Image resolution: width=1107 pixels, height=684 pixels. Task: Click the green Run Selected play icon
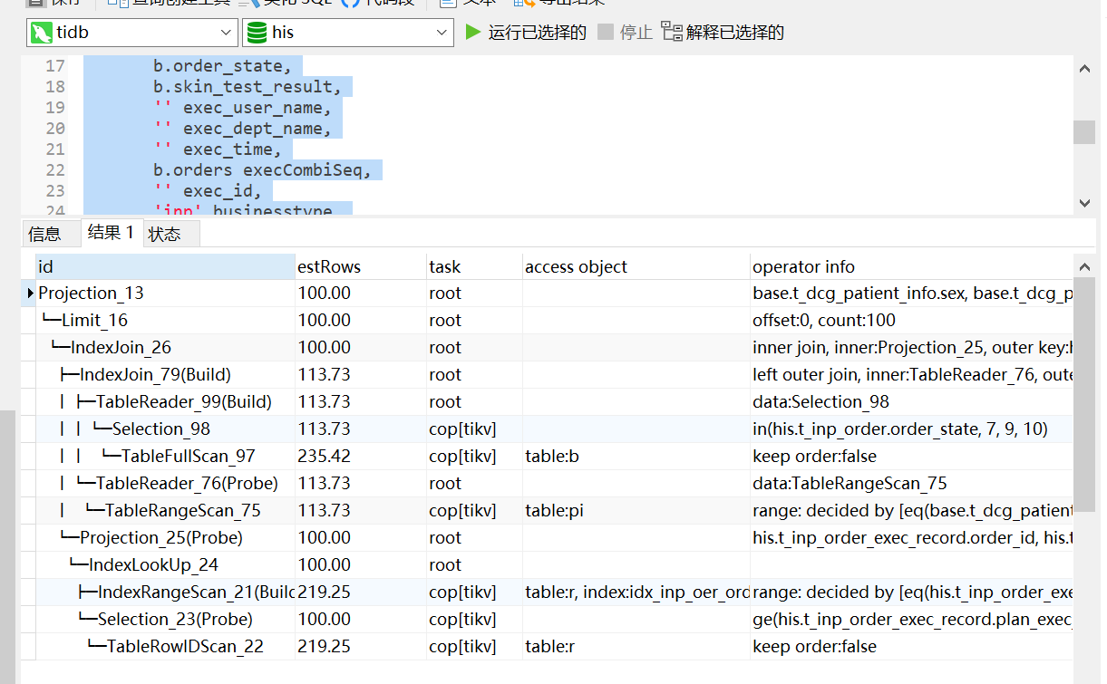pos(472,33)
